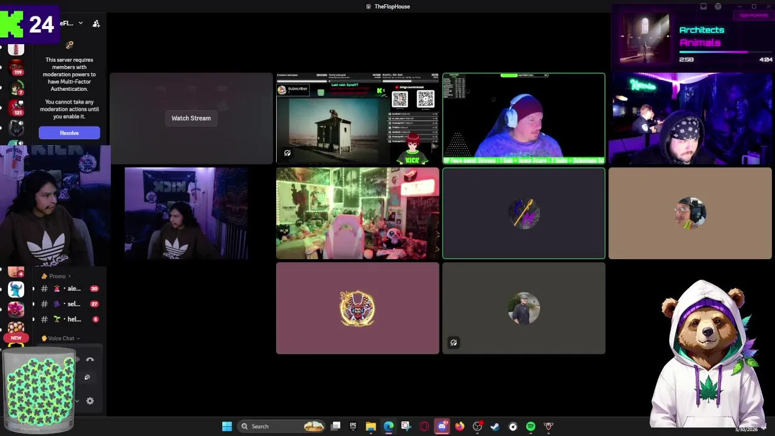This screenshot has height=436, width=775.
Task: Open user settings gear icon
Action: (x=90, y=401)
